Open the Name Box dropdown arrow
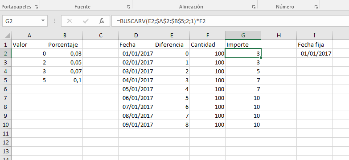349x160 pixels. pyautogui.click(x=43, y=21)
